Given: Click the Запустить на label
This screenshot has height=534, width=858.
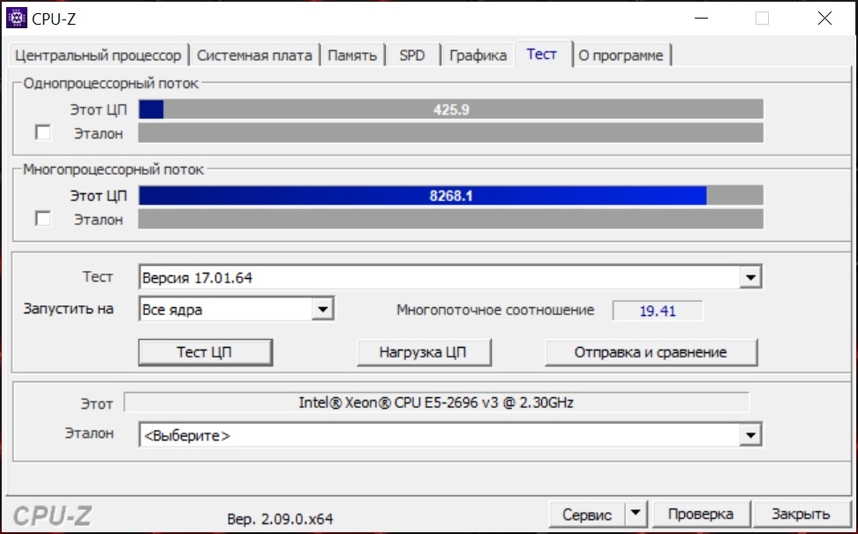Looking at the screenshot, I should (x=68, y=309).
